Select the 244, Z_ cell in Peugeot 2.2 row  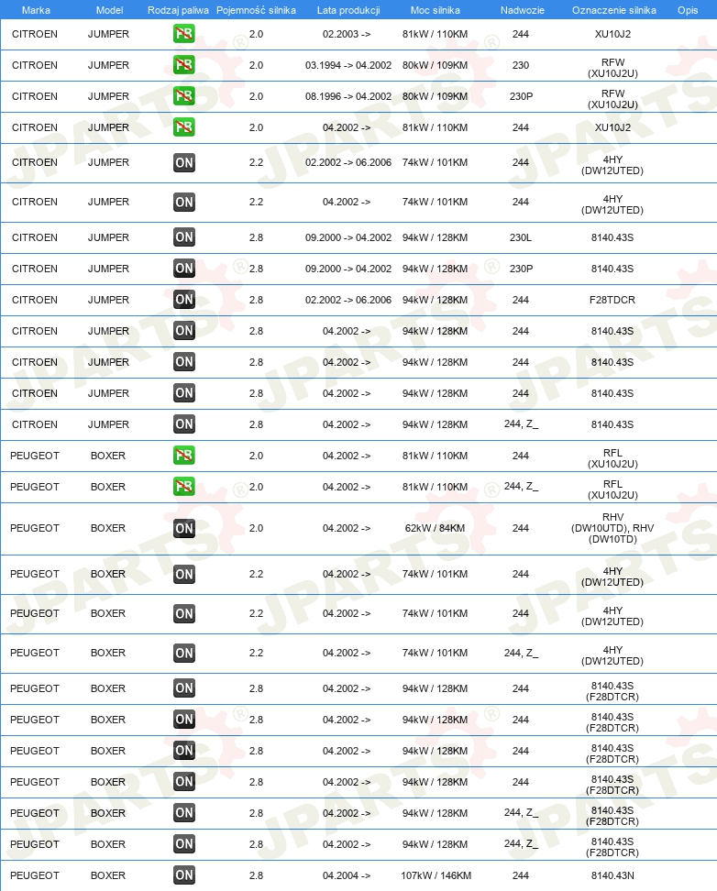click(x=521, y=653)
